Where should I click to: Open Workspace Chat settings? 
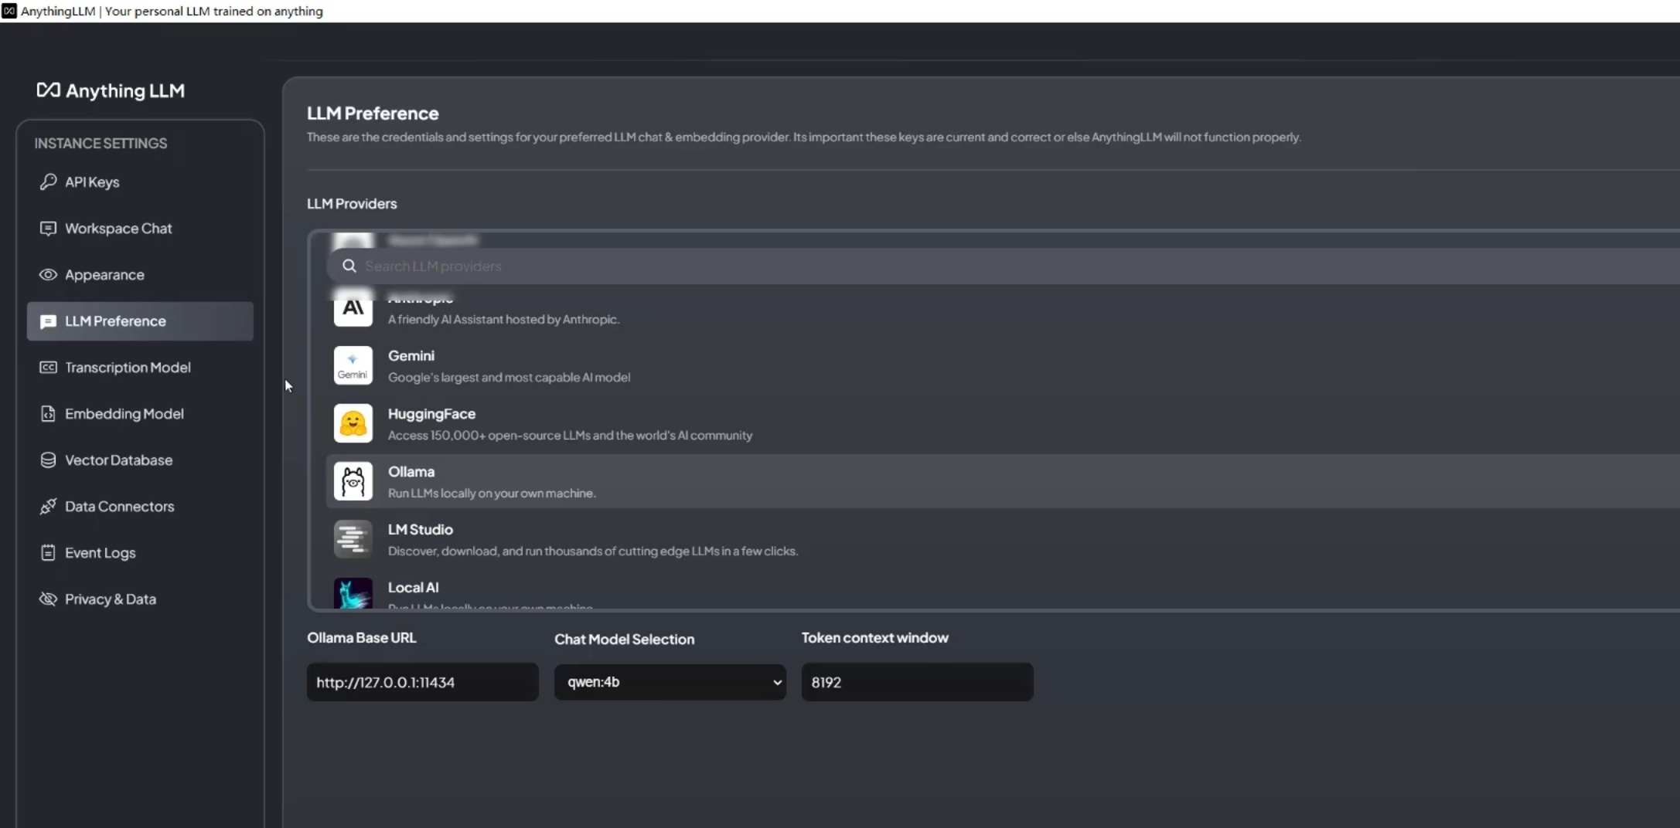coord(140,229)
